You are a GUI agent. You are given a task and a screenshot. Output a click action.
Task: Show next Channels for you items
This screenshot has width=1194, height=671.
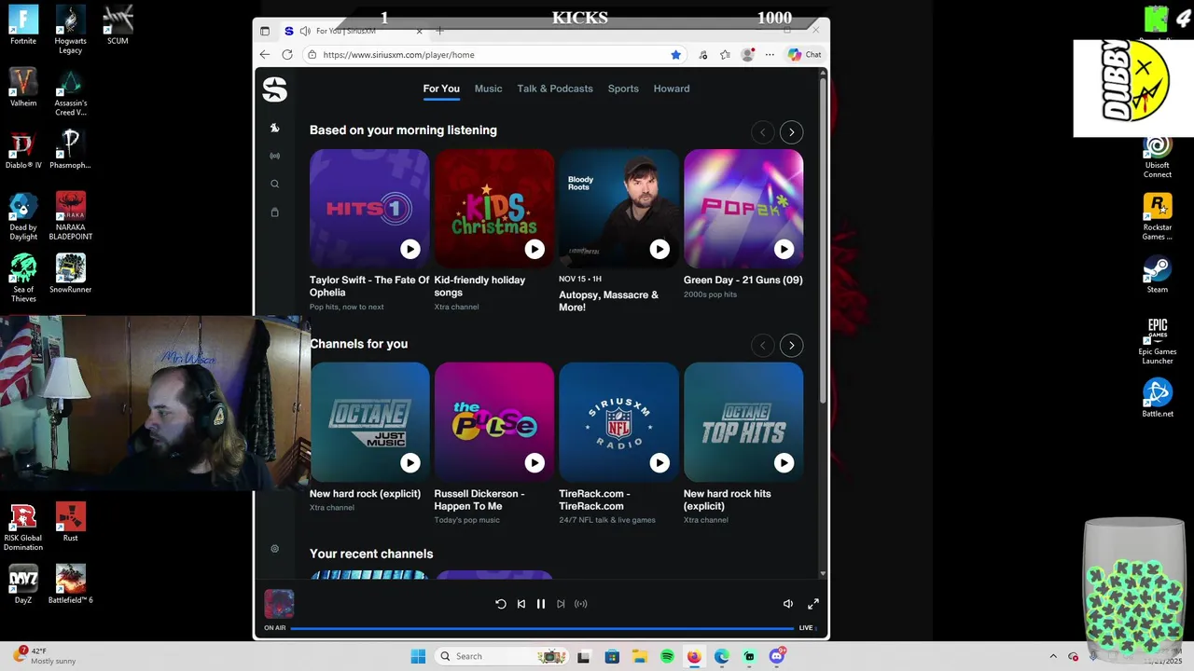[x=791, y=346]
